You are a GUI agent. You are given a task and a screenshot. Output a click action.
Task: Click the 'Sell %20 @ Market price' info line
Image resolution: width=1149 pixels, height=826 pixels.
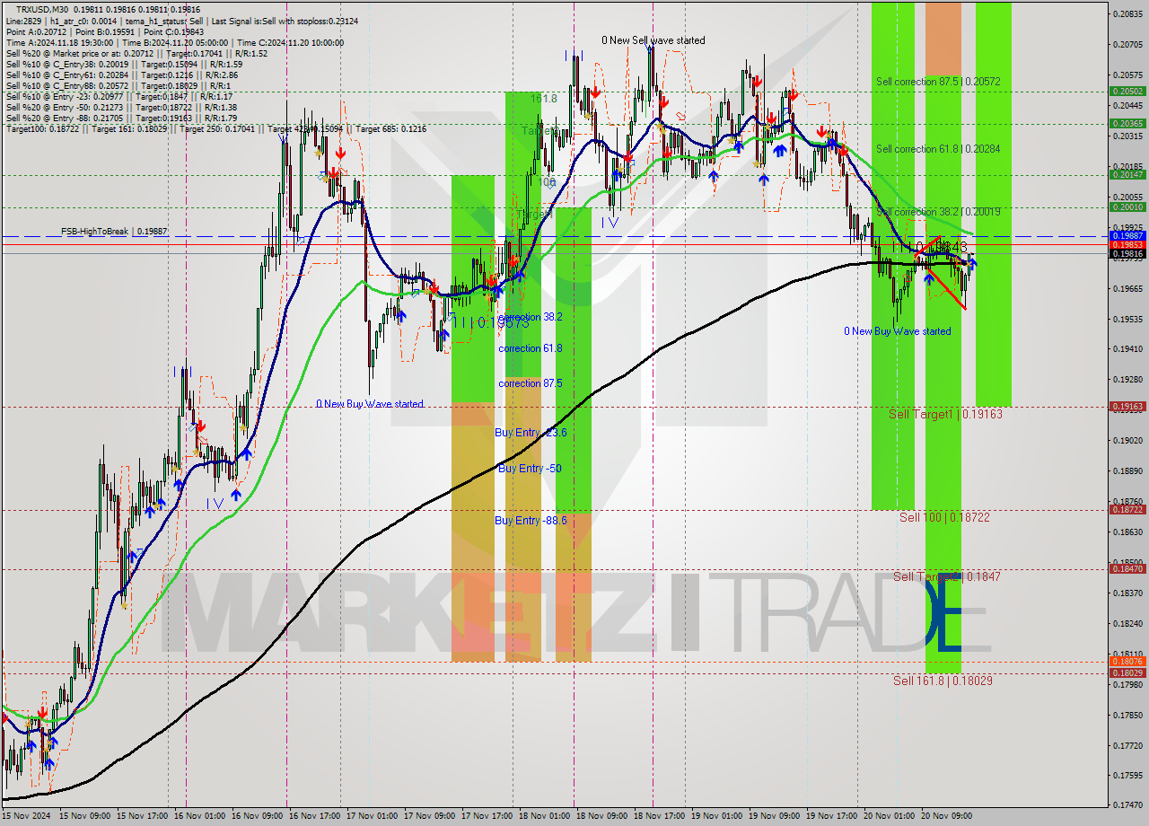click(x=136, y=54)
